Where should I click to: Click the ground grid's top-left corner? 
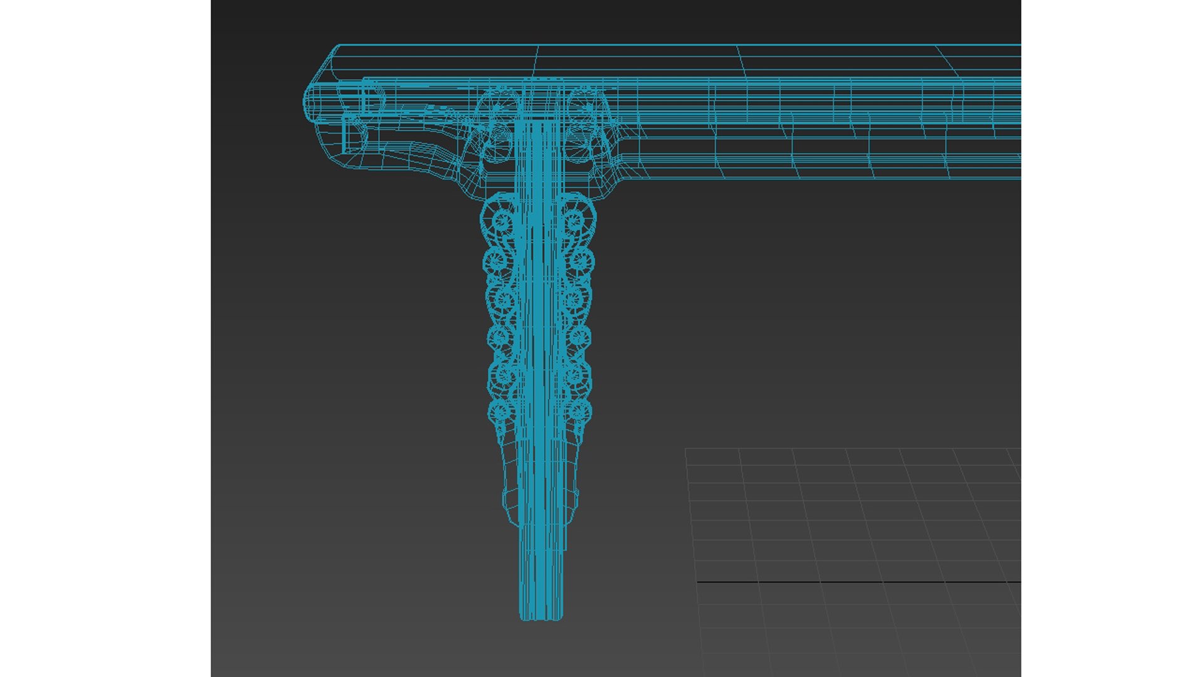coord(686,449)
